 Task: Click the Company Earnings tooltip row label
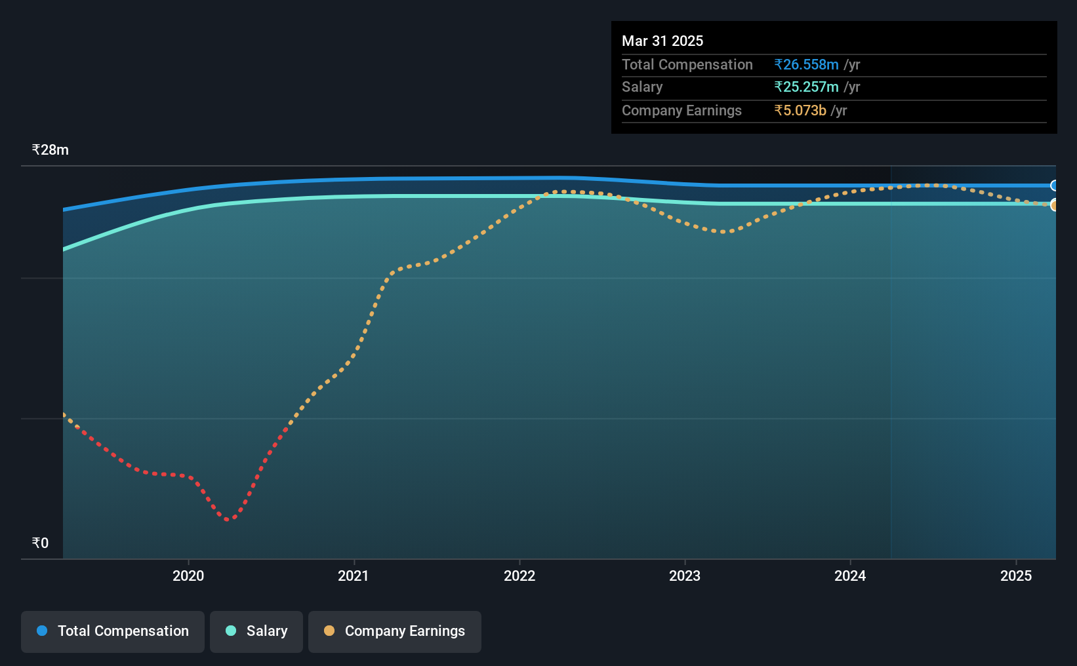(681, 110)
